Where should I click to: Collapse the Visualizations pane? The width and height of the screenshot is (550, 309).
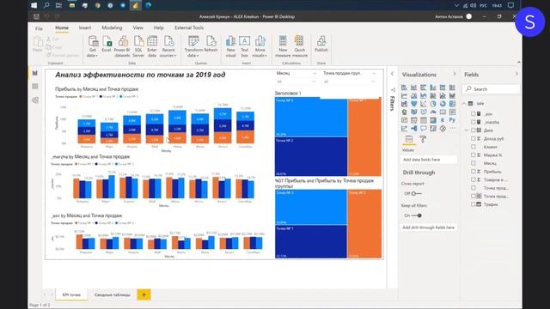tap(455, 74)
